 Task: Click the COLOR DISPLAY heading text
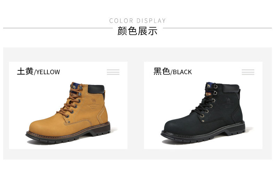[x=137, y=21]
